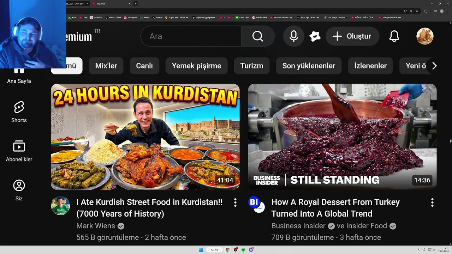This screenshot has width=452, height=254.
Task: Open the Business Insider channel name link
Action: coord(298,226)
